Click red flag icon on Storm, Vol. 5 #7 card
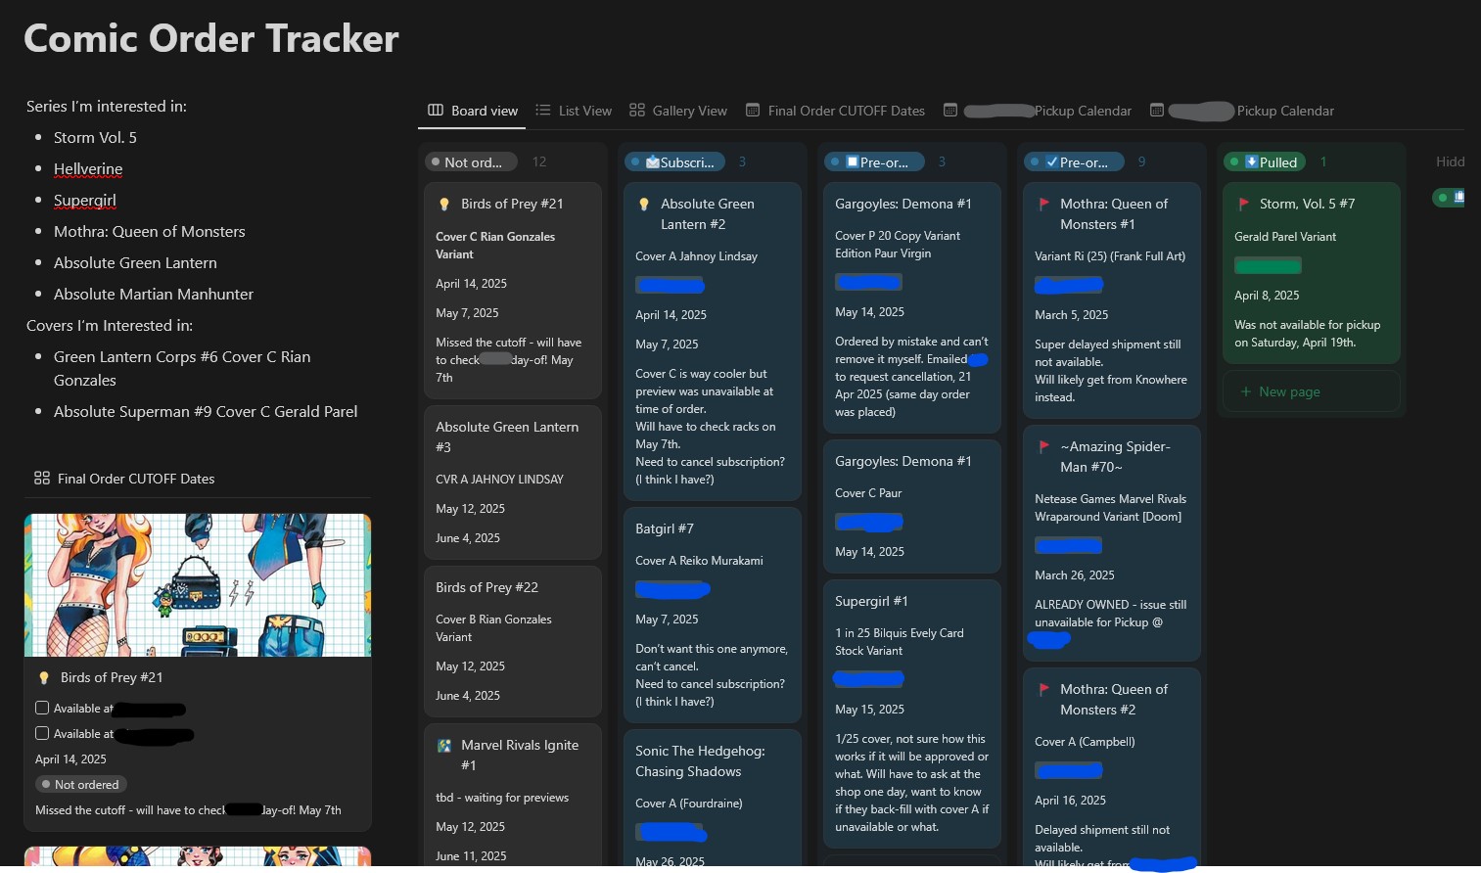The height and width of the screenshot is (873, 1481). click(x=1243, y=204)
